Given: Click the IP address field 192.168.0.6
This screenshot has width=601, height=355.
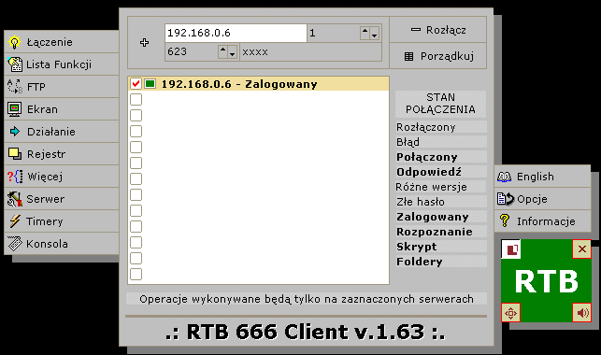Looking at the screenshot, I should pos(236,33).
